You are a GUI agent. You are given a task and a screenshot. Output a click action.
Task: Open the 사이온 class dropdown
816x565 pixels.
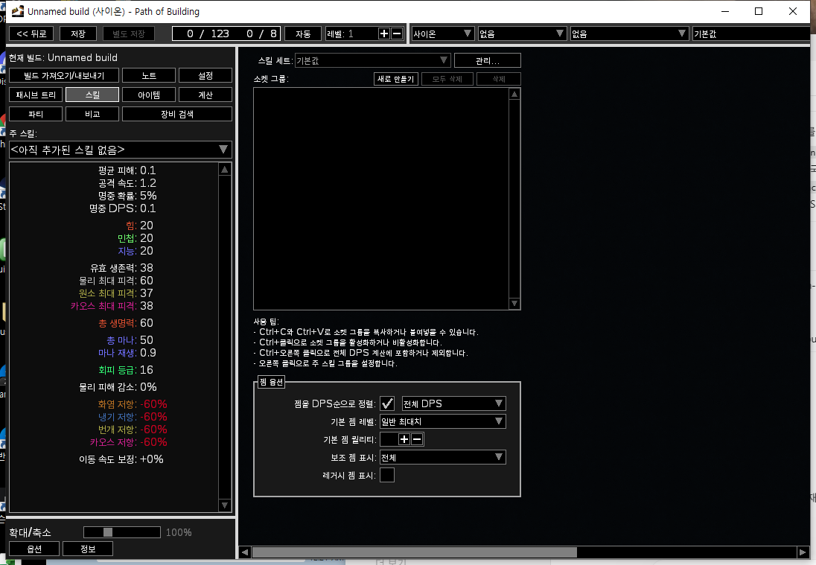coord(443,33)
